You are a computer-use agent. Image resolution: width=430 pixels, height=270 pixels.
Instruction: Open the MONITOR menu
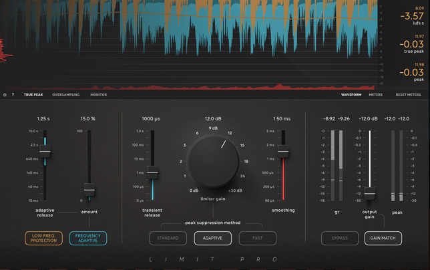click(98, 95)
